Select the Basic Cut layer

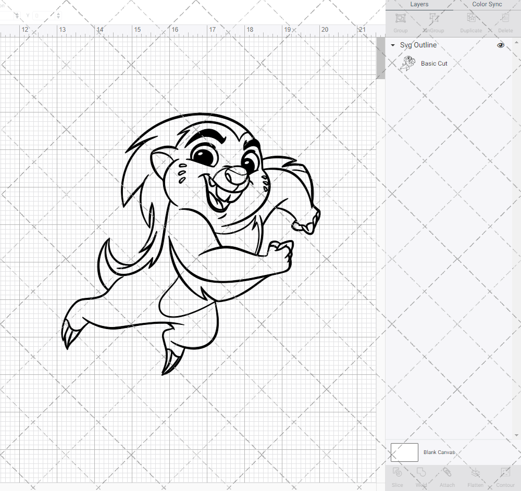434,63
